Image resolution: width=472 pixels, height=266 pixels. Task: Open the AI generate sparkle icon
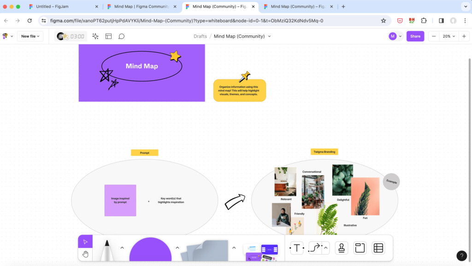click(95, 36)
